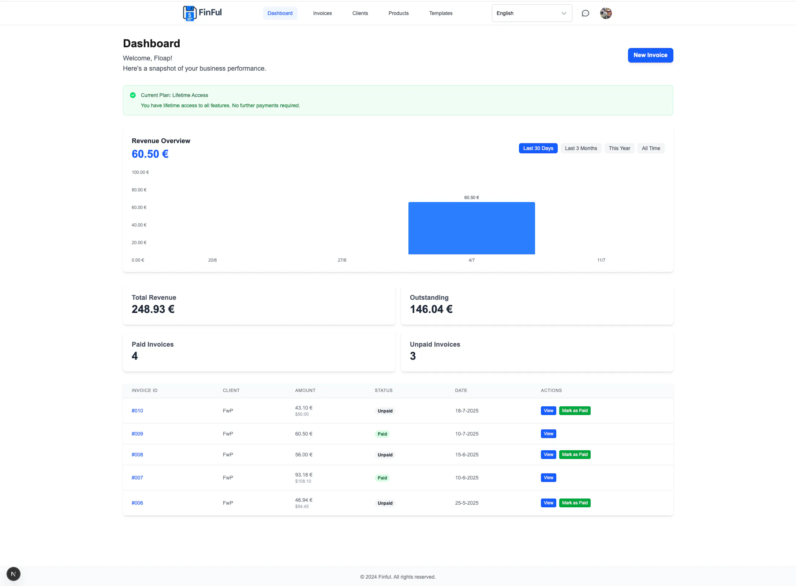
Task: Open the chat messages icon
Action: tap(586, 13)
